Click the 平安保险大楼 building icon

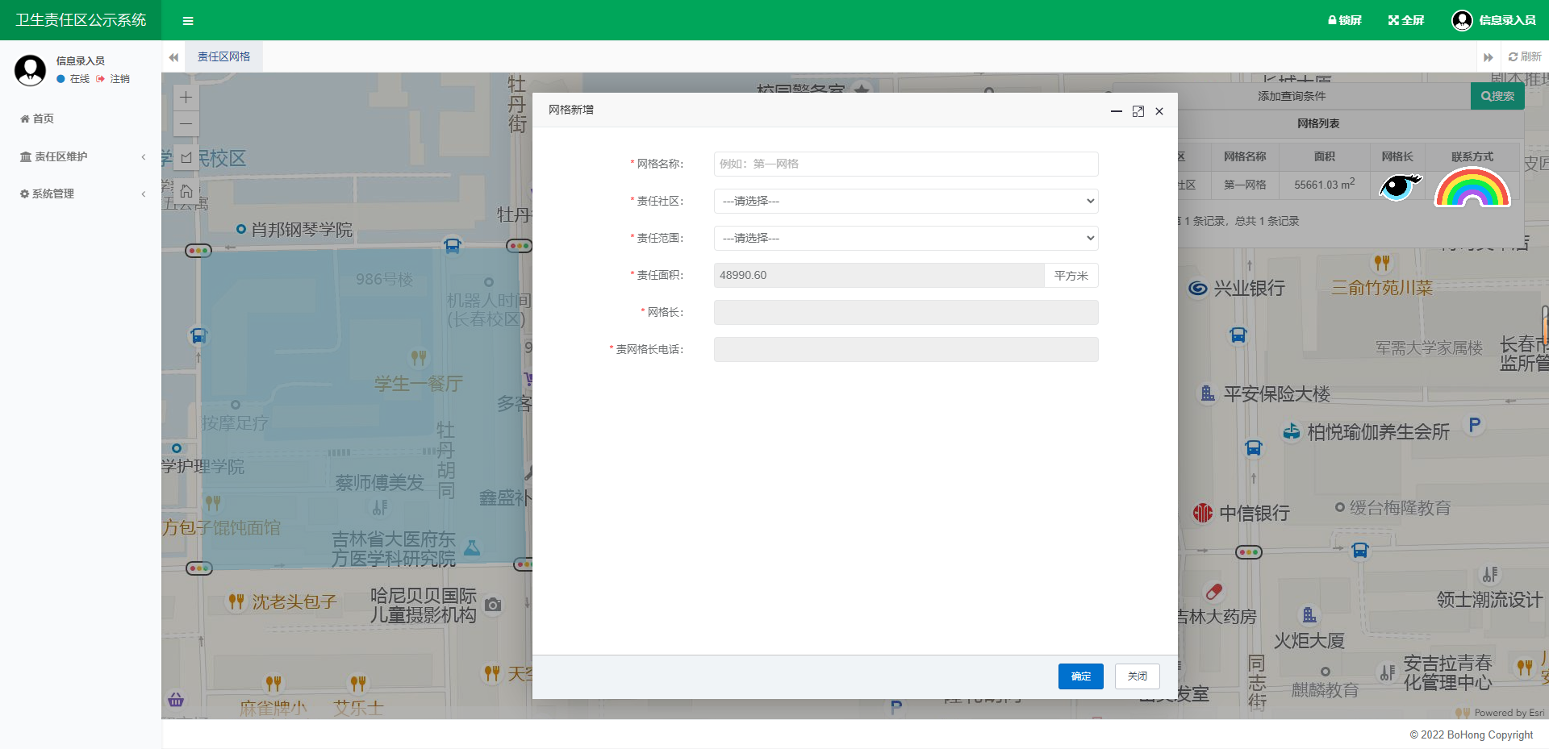tap(1208, 393)
